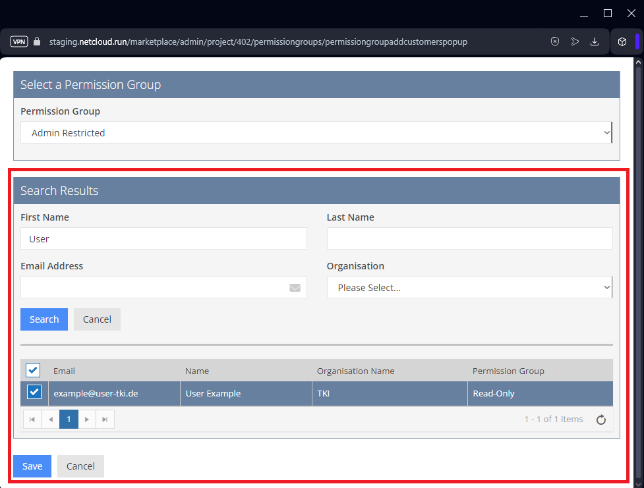The width and height of the screenshot is (644, 488).
Task: Open the Permission Group dropdown
Action: [x=316, y=132]
